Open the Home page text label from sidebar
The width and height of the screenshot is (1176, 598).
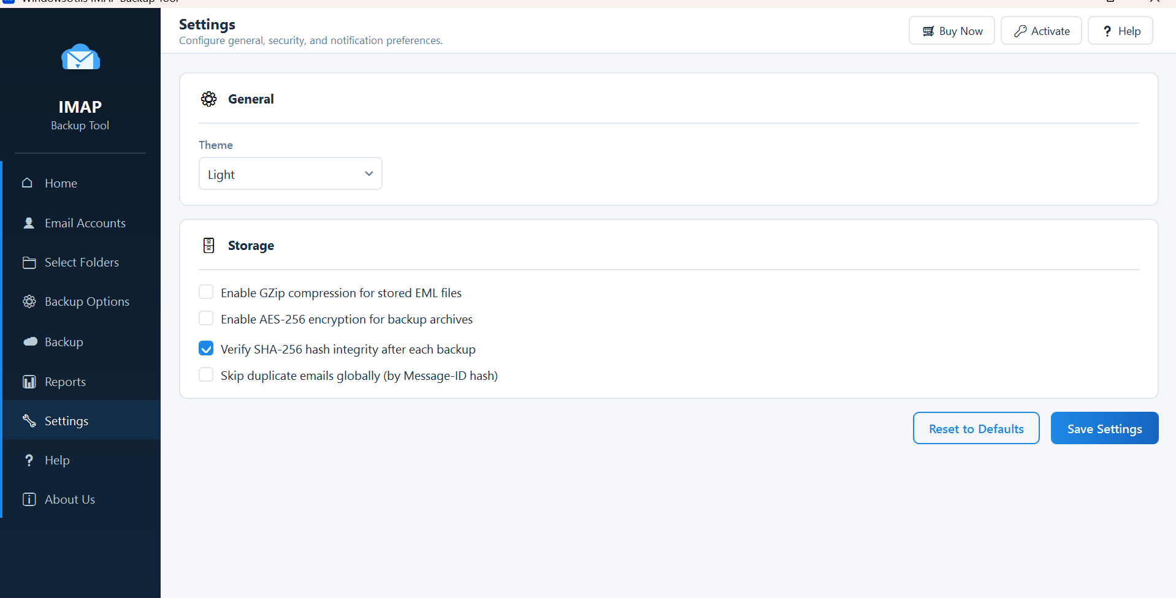[61, 183]
